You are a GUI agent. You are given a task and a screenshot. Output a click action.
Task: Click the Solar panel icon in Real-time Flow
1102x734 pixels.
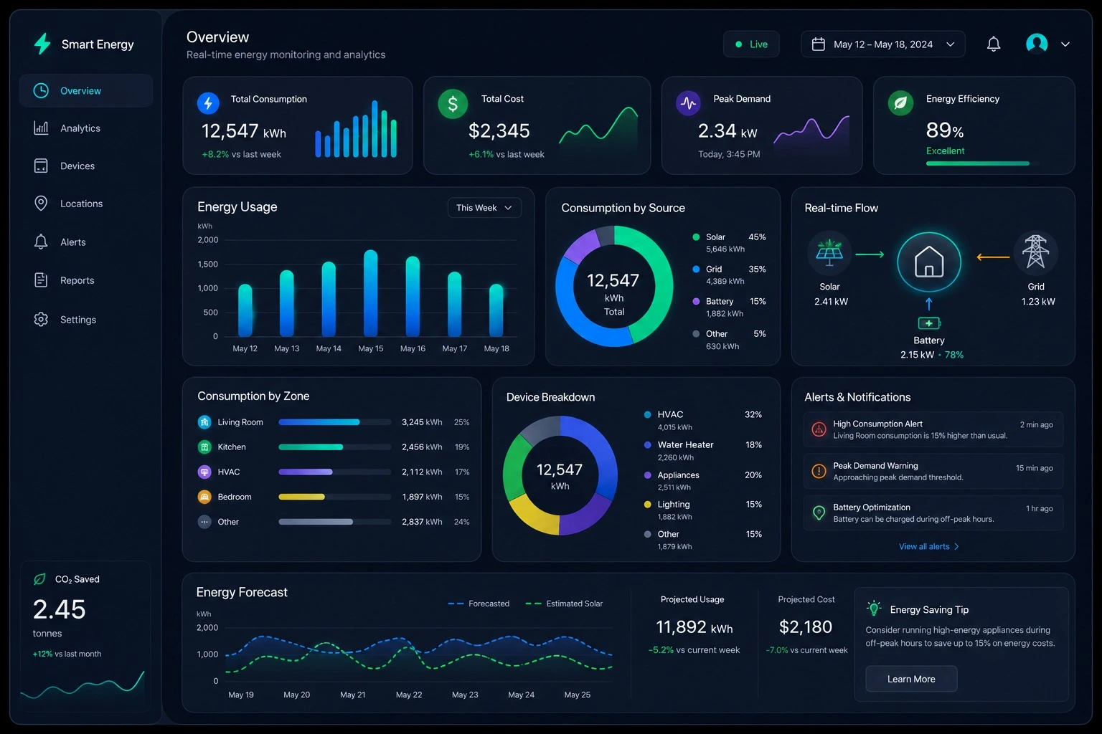point(829,253)
